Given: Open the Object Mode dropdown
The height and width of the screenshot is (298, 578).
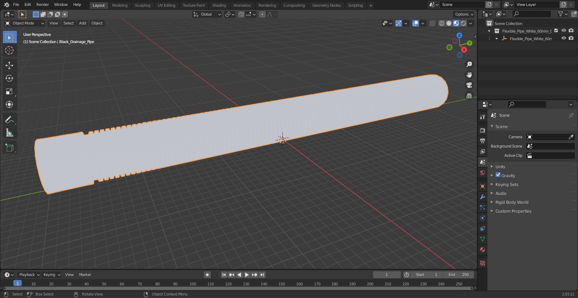Looking at the screenshot, I should click(x=25, y=23).
